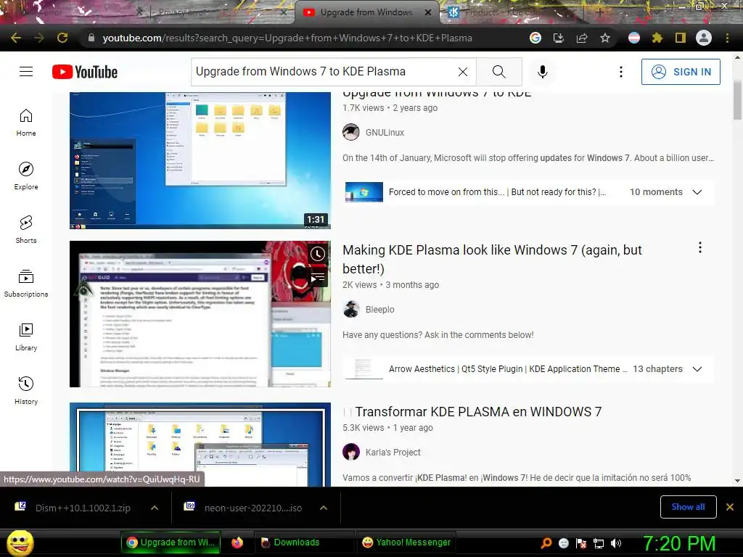Screen dimensions: 743x557
Task: Open the neon-user iso download item
Action: pyautogui.click(x=244, y=508)
